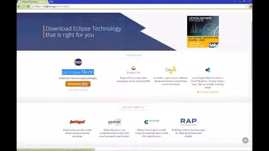
Task: Click the Tool Platforms section heading
Action: pyautogui.click(x=134, y=55)
